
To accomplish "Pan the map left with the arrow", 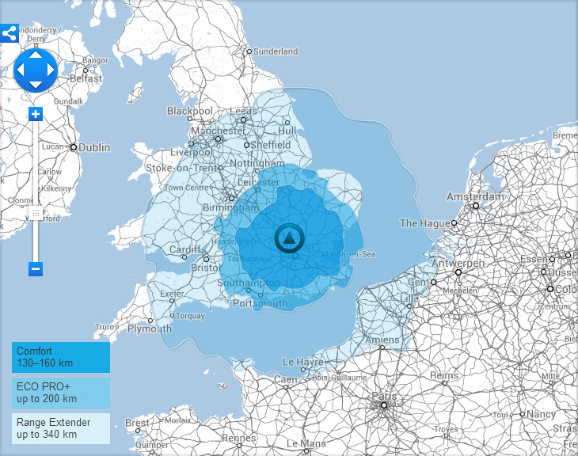I will coord(21,70).
